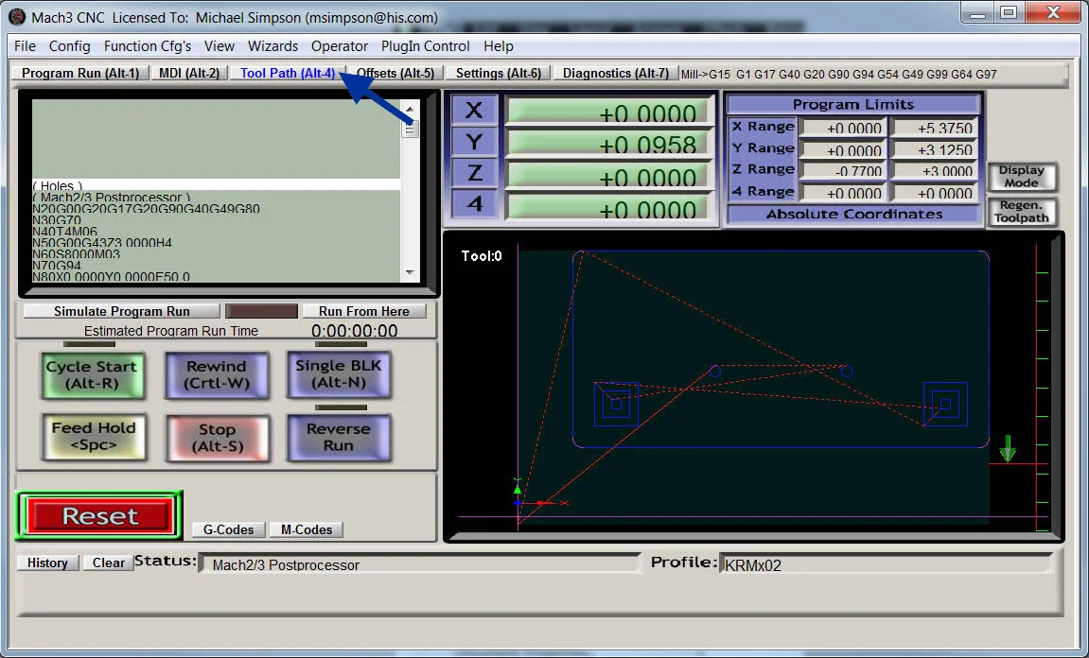Image resolution: width=1089 pixels, height=658 pixels.
Task: Click the Status message field
Action: [419, 563]
